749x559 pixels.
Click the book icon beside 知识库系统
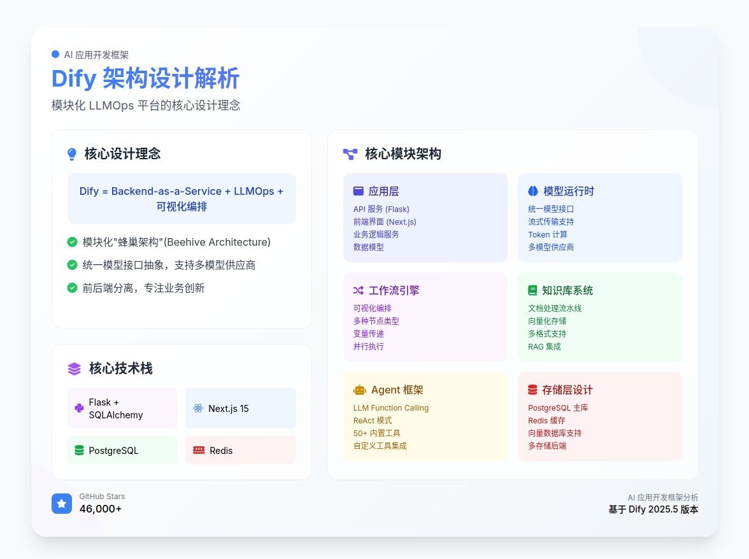click(x=532, y=290)
